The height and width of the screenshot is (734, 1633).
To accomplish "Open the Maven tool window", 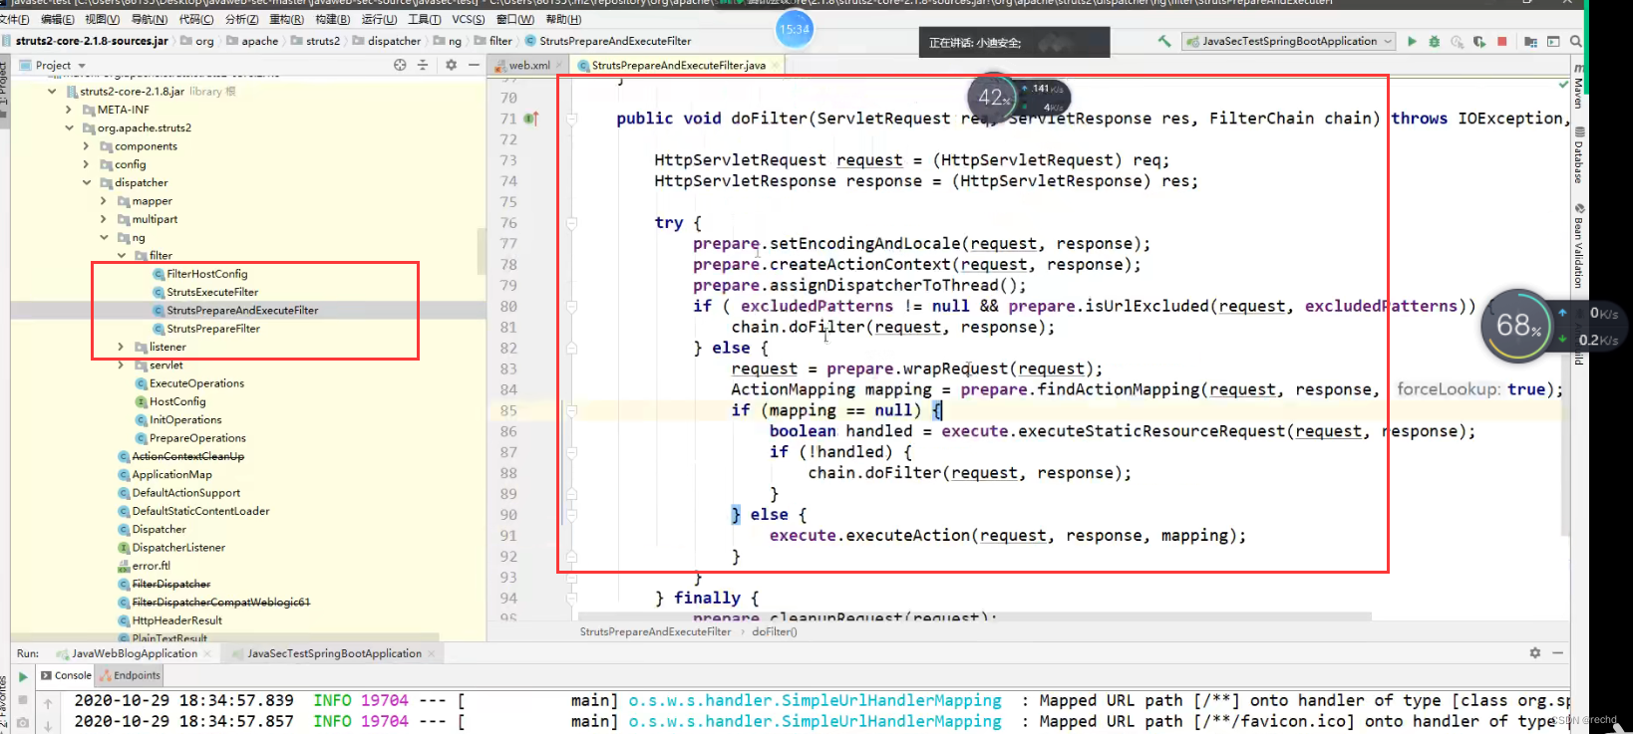I will coord(1578,88).
